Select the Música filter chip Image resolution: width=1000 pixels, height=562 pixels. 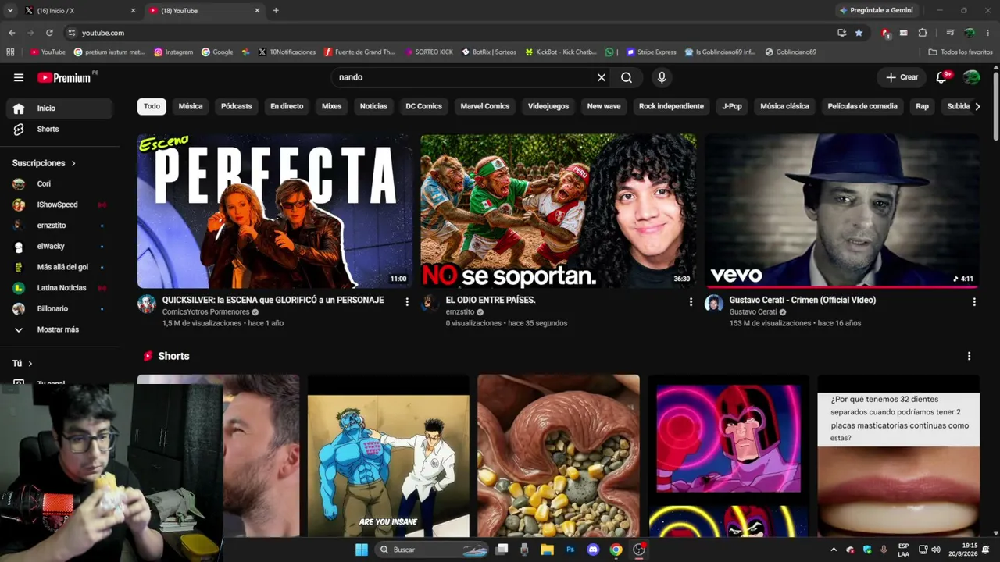(x=191, y=106)
